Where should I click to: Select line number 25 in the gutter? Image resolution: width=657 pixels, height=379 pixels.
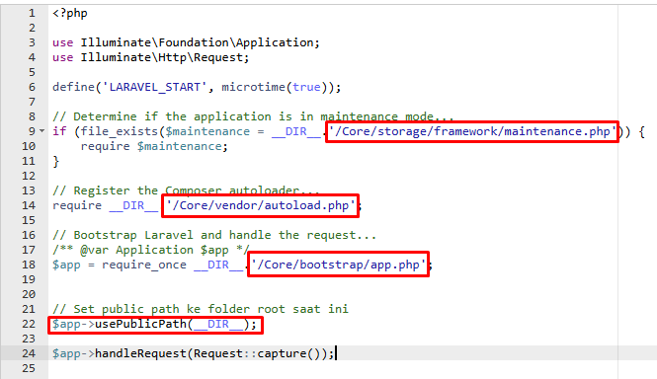pos(29,368)
